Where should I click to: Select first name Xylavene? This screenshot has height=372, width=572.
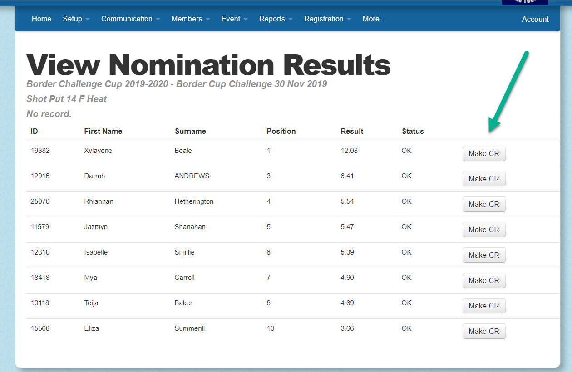tap(98, 151)
